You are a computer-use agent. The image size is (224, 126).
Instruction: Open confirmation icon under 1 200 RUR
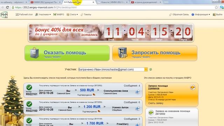(99, 111)
